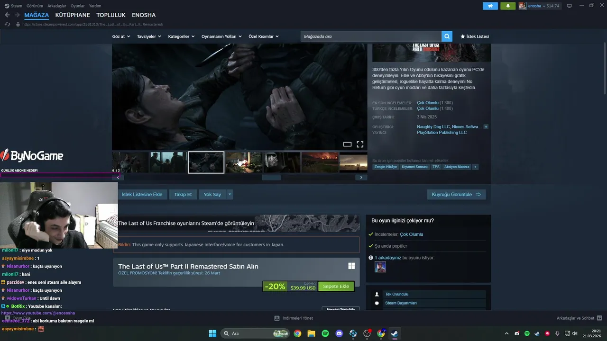Click the enosha profile avatar
The height and width of the screenshot is (341, 607).
click(522, 6)
